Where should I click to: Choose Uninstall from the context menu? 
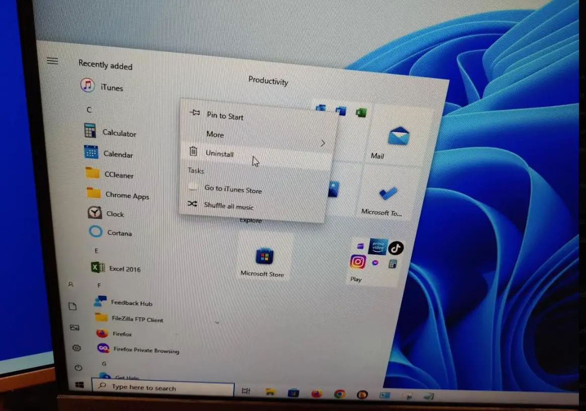tap(220, 154)
